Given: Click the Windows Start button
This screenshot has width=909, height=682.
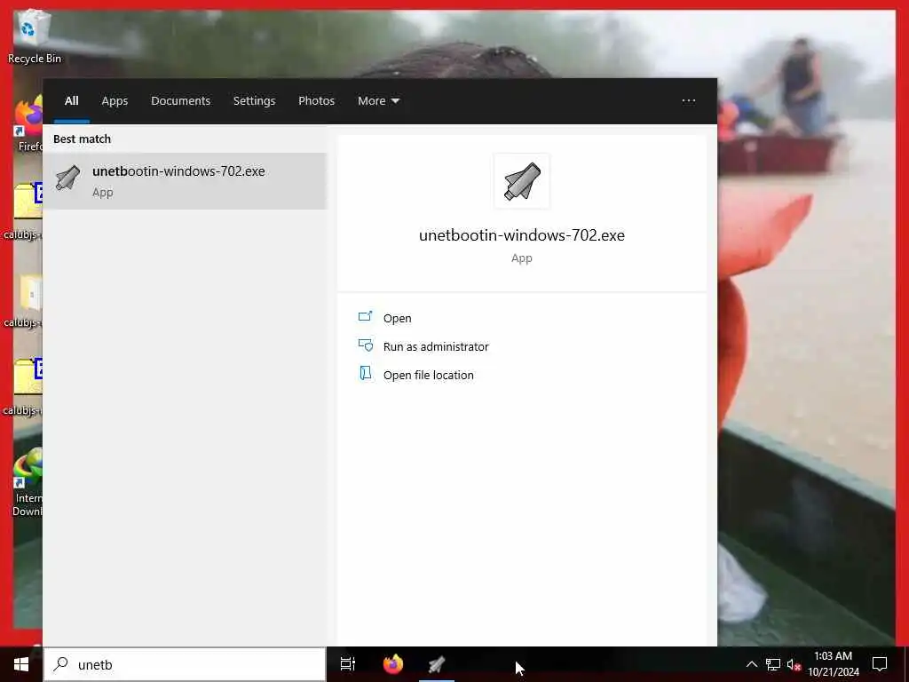Looking at the screenshot, I should [x=21, y=664].
